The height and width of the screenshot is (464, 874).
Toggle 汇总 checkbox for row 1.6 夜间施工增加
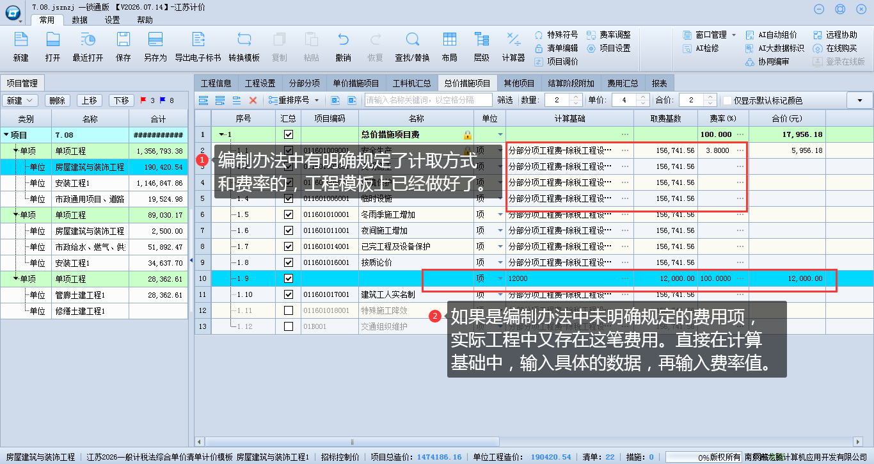click(x=289, y=230)
